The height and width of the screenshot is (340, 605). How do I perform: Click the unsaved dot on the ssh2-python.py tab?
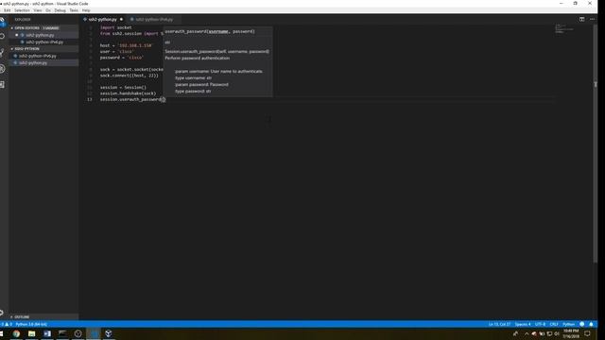121,19
